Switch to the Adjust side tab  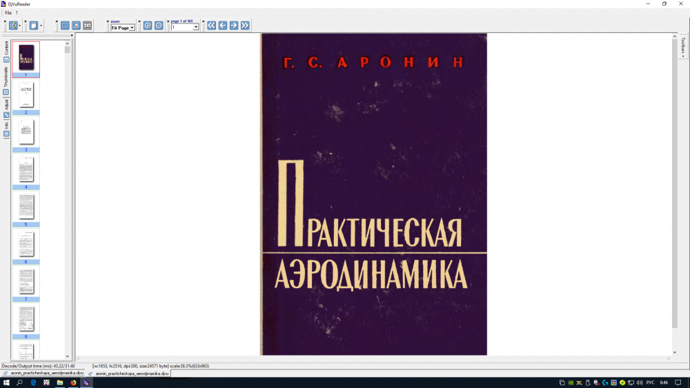[x=6, y=105]
